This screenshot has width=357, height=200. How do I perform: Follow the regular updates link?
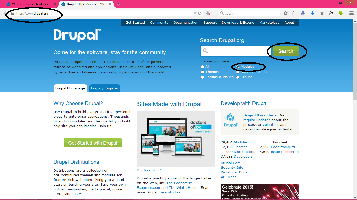pos(257,120)
